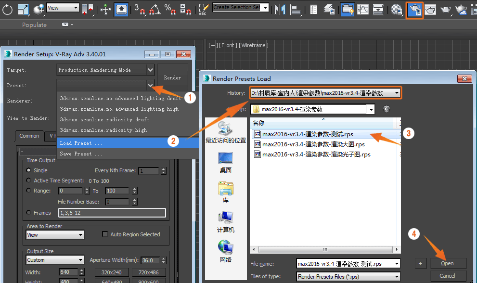Open the Look in folder dropdown

(x=370, y=109)
